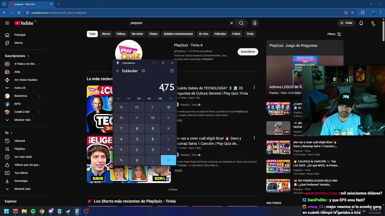Screen dimensions: 385x216
Task: Open the CALIFICA LA CANCIÓN video thumbnail
Action: 278,166
